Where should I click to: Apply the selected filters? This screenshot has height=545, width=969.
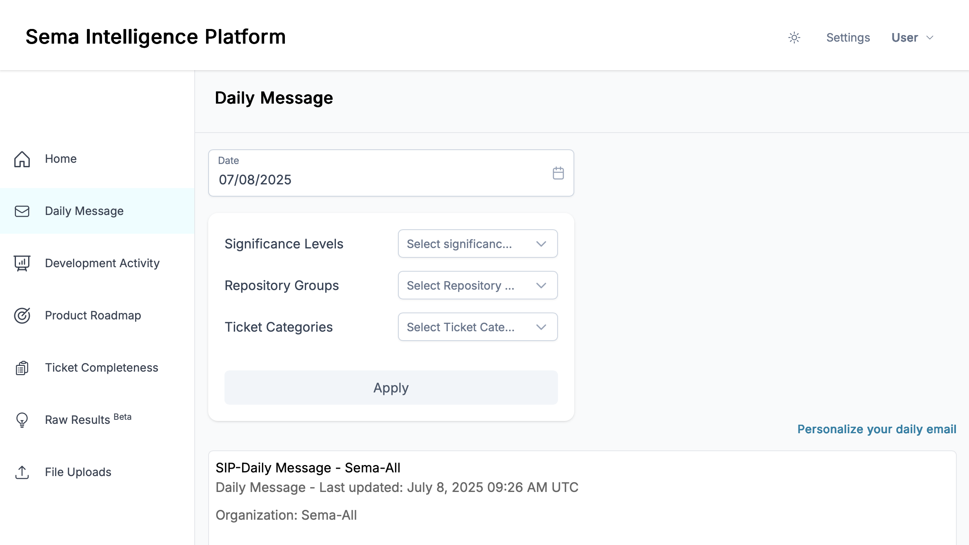click(x=391, y=388)
